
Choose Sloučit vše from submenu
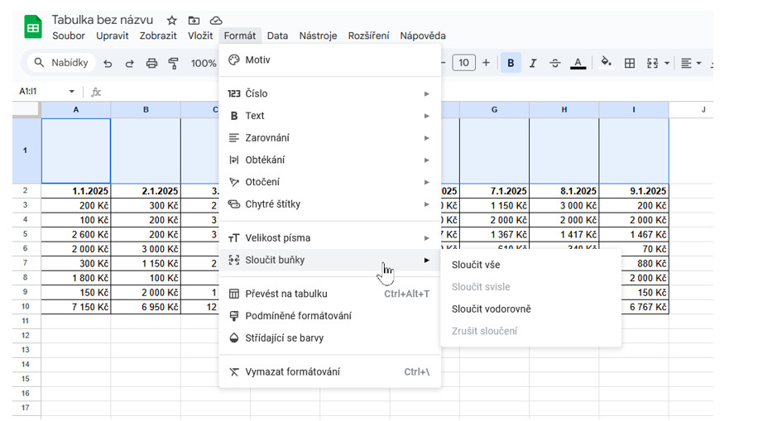point(476,265)
